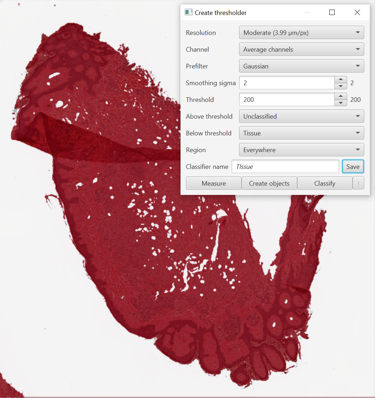Decrease Smoothing sigma with down arrow
Viewport: 375px width, 398px height.
coord(341,86)
